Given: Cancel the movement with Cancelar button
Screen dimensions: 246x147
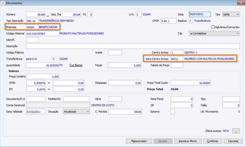Looking at the screenshot, I should [x=233, y=141].
